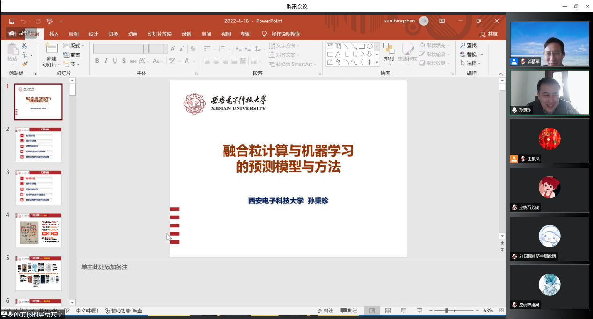This screenshot has height=319, width=593.
Task: Click the zoom out minus button
Action: pos(431,311)
